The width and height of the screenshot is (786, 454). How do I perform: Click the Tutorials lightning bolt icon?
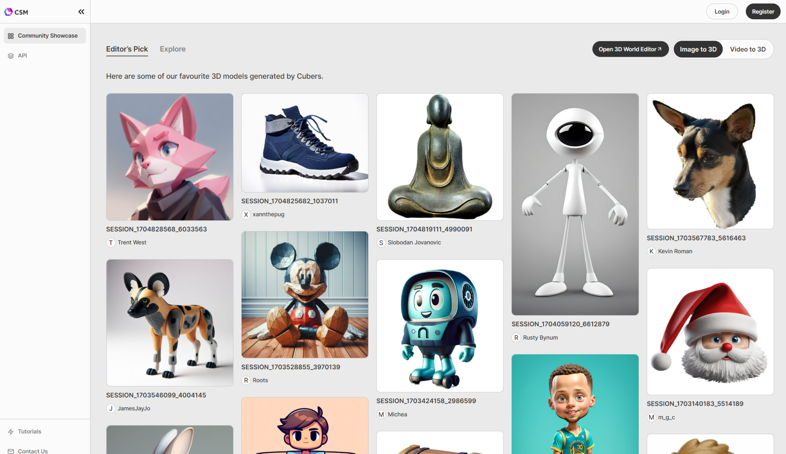pos(11,432)
